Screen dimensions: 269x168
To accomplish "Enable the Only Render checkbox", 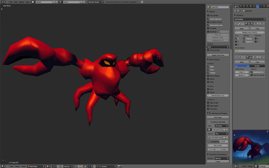I will [208, 16].
